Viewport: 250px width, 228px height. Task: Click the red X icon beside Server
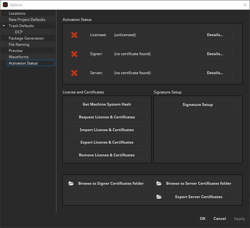pos(74,73)
